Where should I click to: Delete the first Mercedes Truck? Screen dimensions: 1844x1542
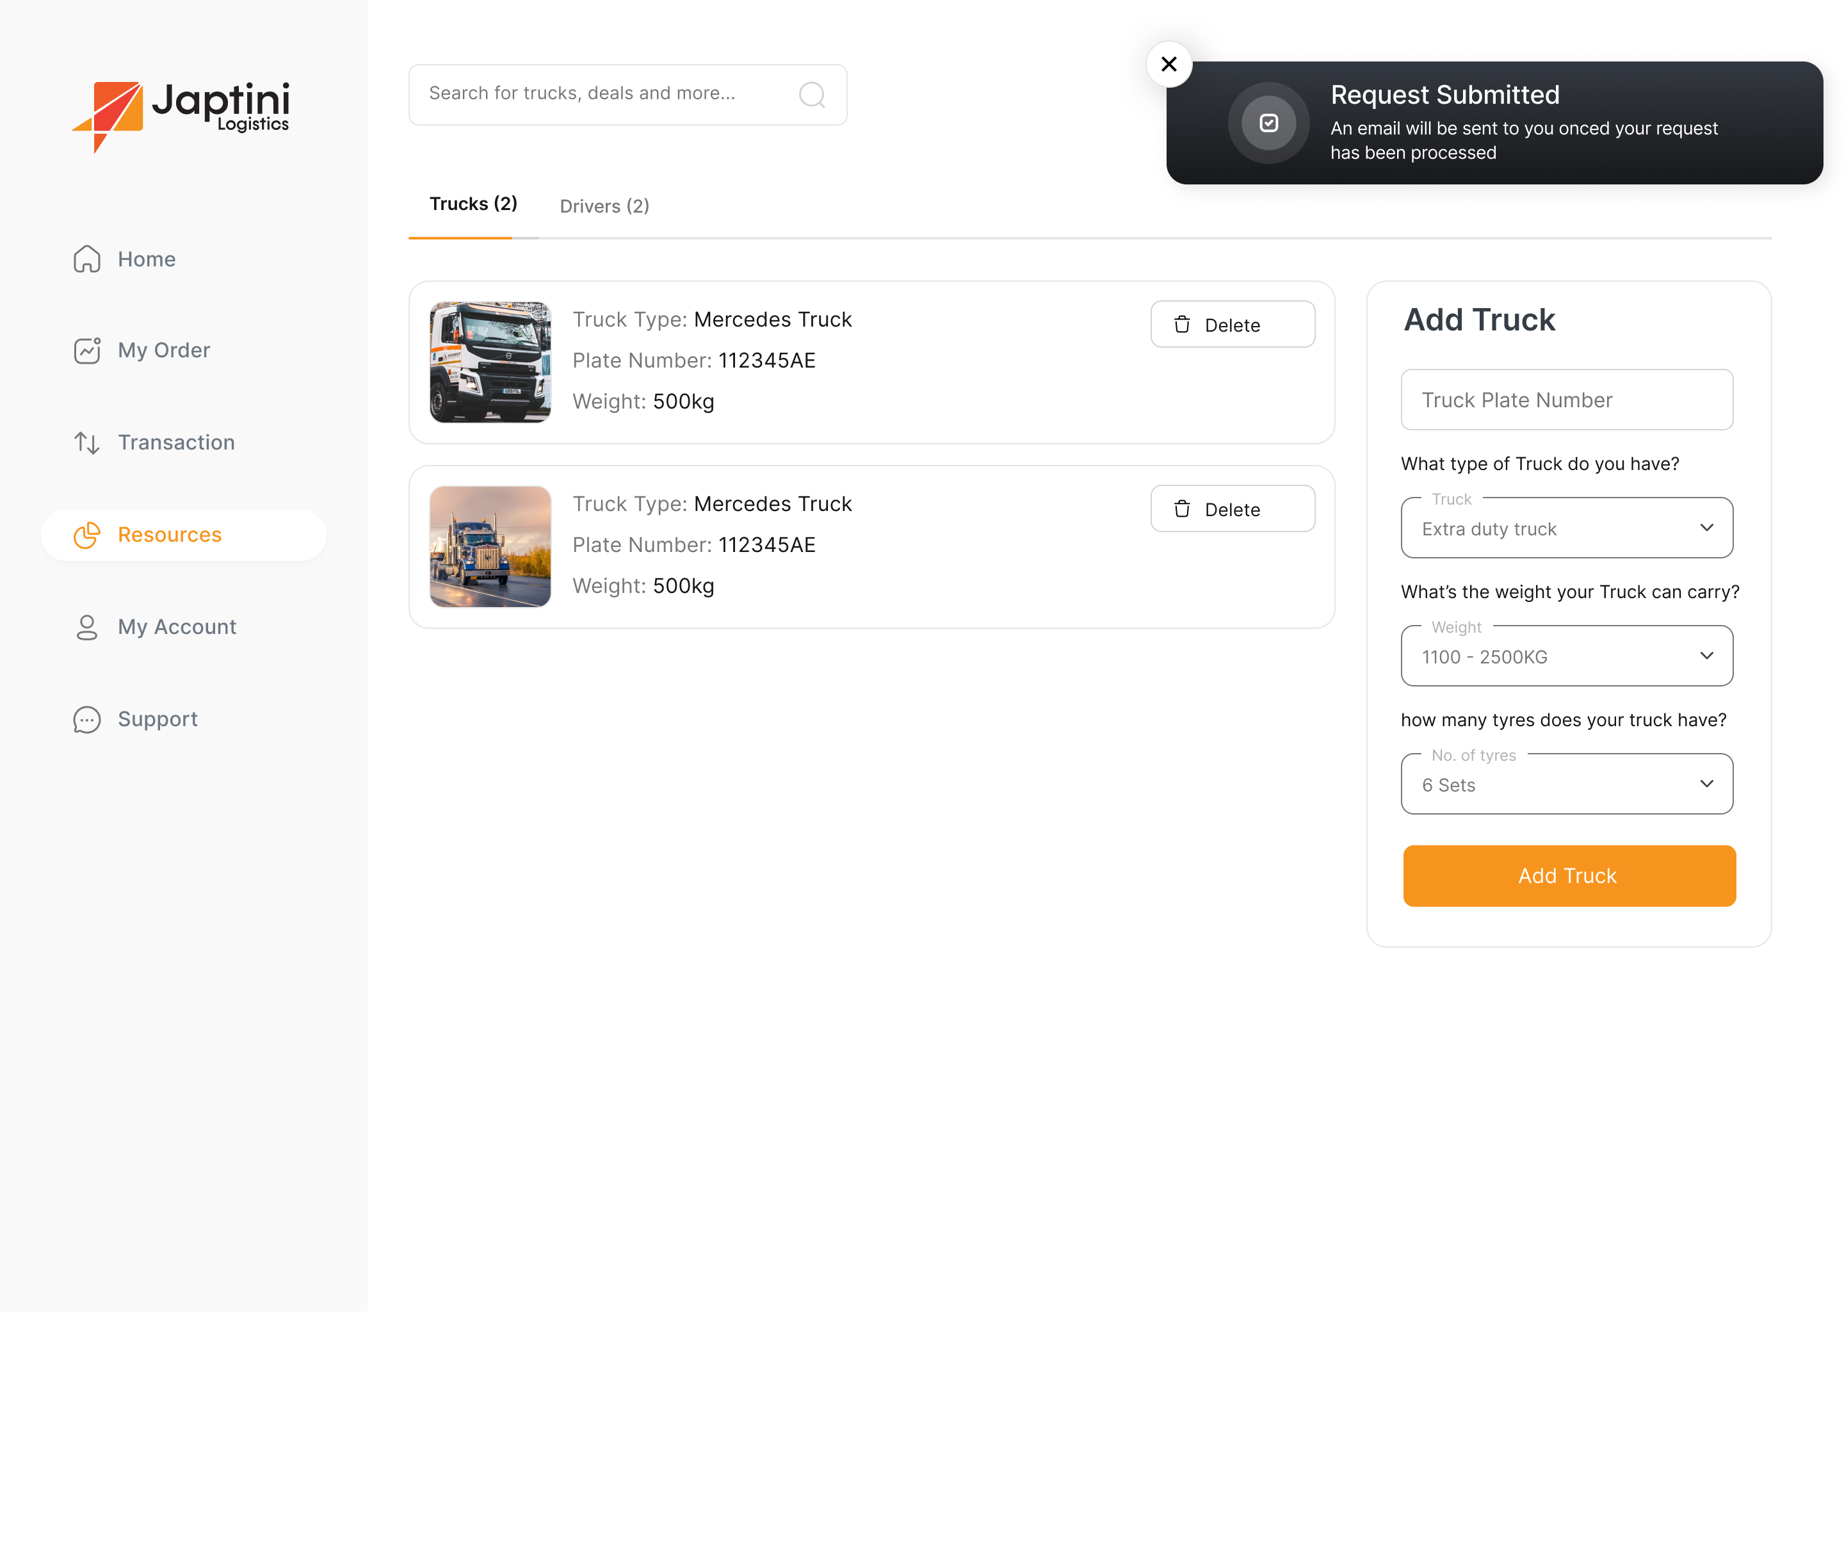(x=1233, y=325)
